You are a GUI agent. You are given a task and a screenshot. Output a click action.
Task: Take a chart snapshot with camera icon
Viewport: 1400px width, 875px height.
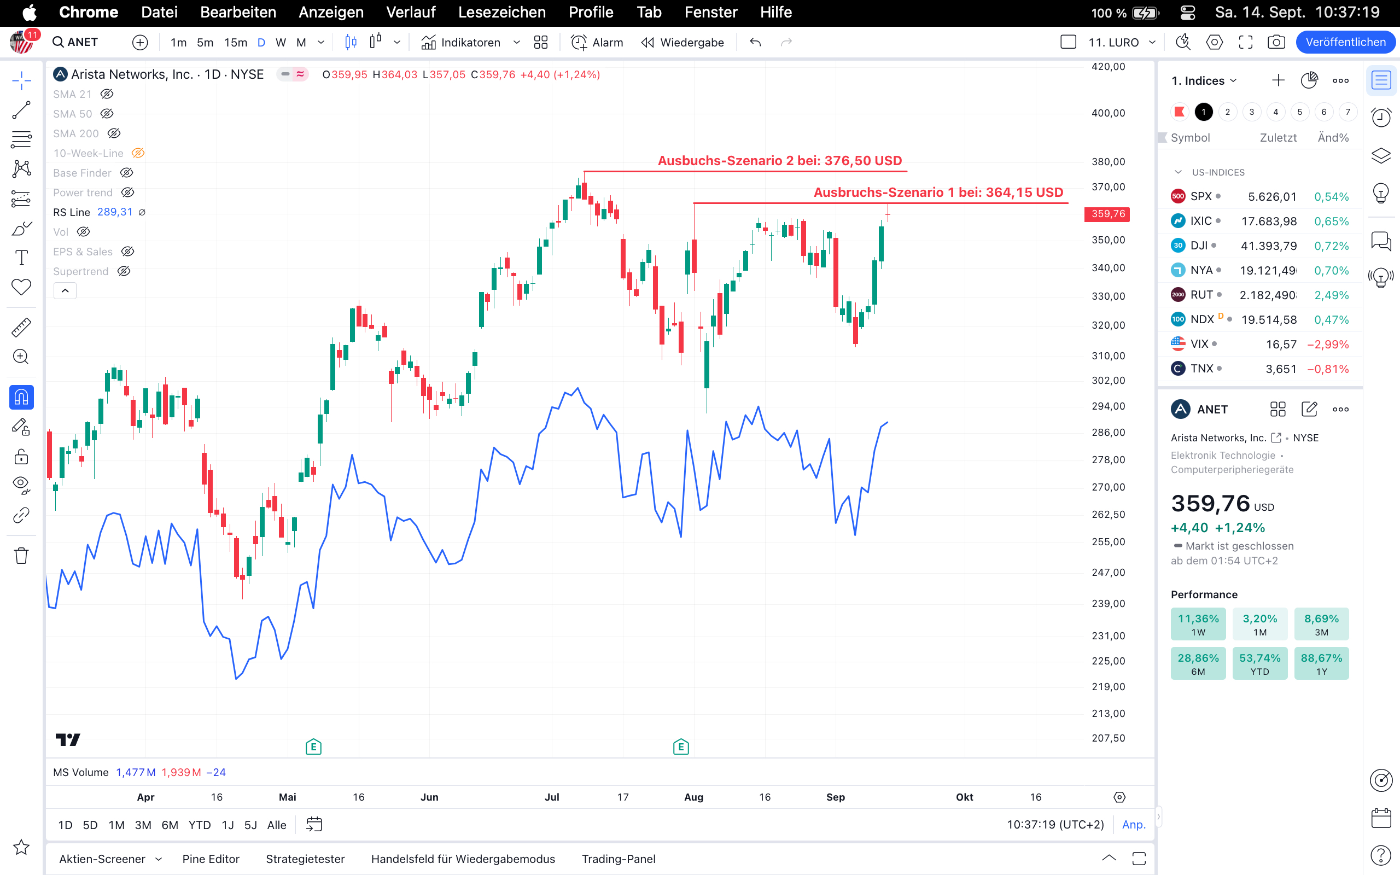(x=1276, y=42)
